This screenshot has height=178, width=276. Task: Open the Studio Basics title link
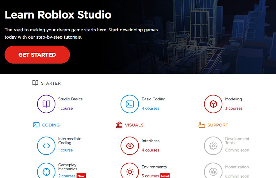coord(71,99)
